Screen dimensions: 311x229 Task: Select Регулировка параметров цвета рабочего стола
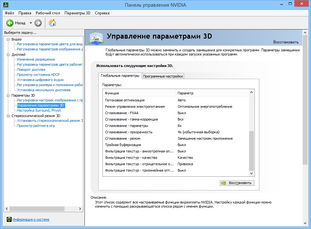[x=49, y=64]
